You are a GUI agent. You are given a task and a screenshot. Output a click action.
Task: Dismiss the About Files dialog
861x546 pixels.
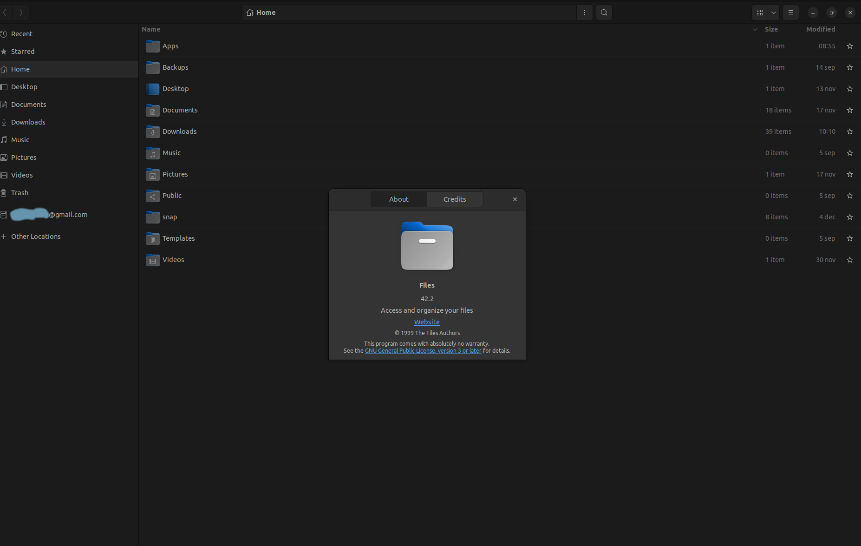click(x=515, y=199)
